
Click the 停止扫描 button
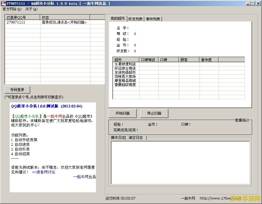click(154, 113)
